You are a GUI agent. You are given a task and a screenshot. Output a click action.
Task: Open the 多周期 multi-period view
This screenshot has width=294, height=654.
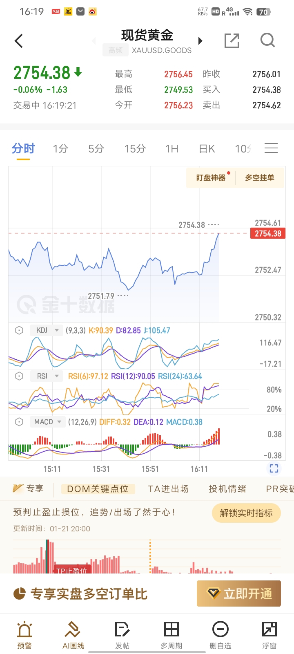pyautogui.click(x=171, y=634)
